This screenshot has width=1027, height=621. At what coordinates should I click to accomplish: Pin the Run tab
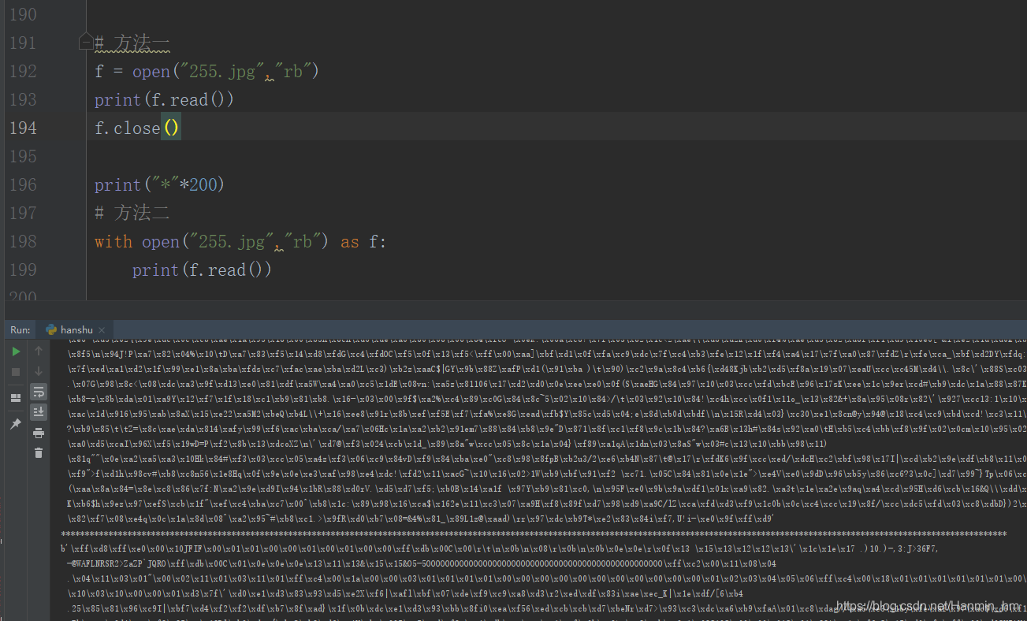point(16,424)
